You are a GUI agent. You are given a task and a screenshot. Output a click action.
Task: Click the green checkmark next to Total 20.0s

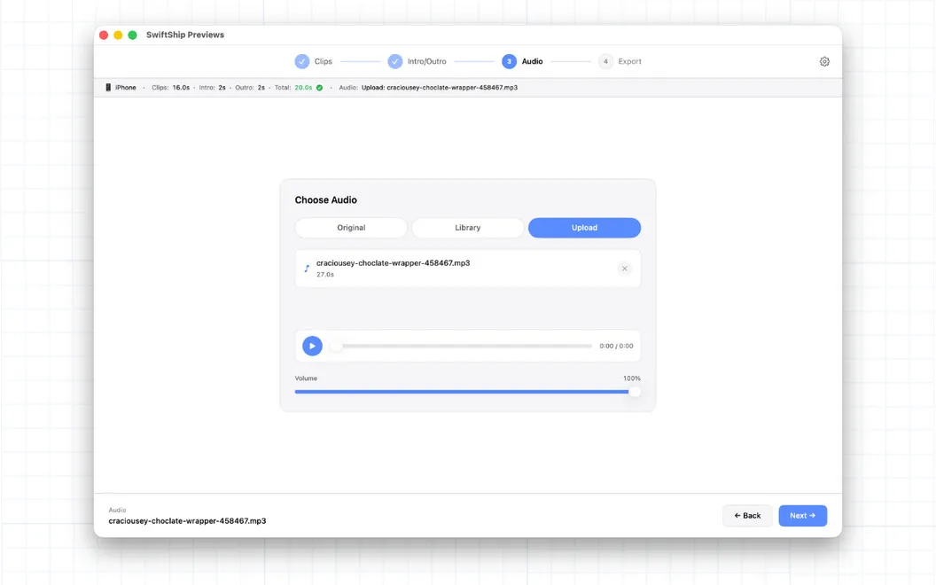click(x=319, y=88)
